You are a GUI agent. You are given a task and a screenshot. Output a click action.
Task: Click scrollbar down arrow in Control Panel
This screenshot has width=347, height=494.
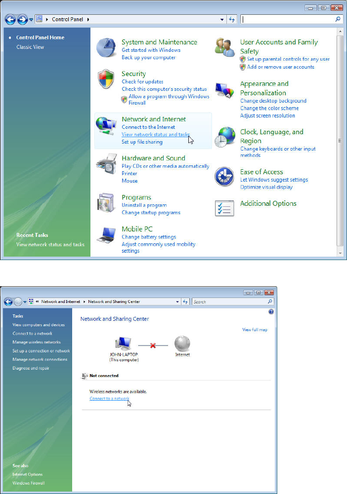340,253
